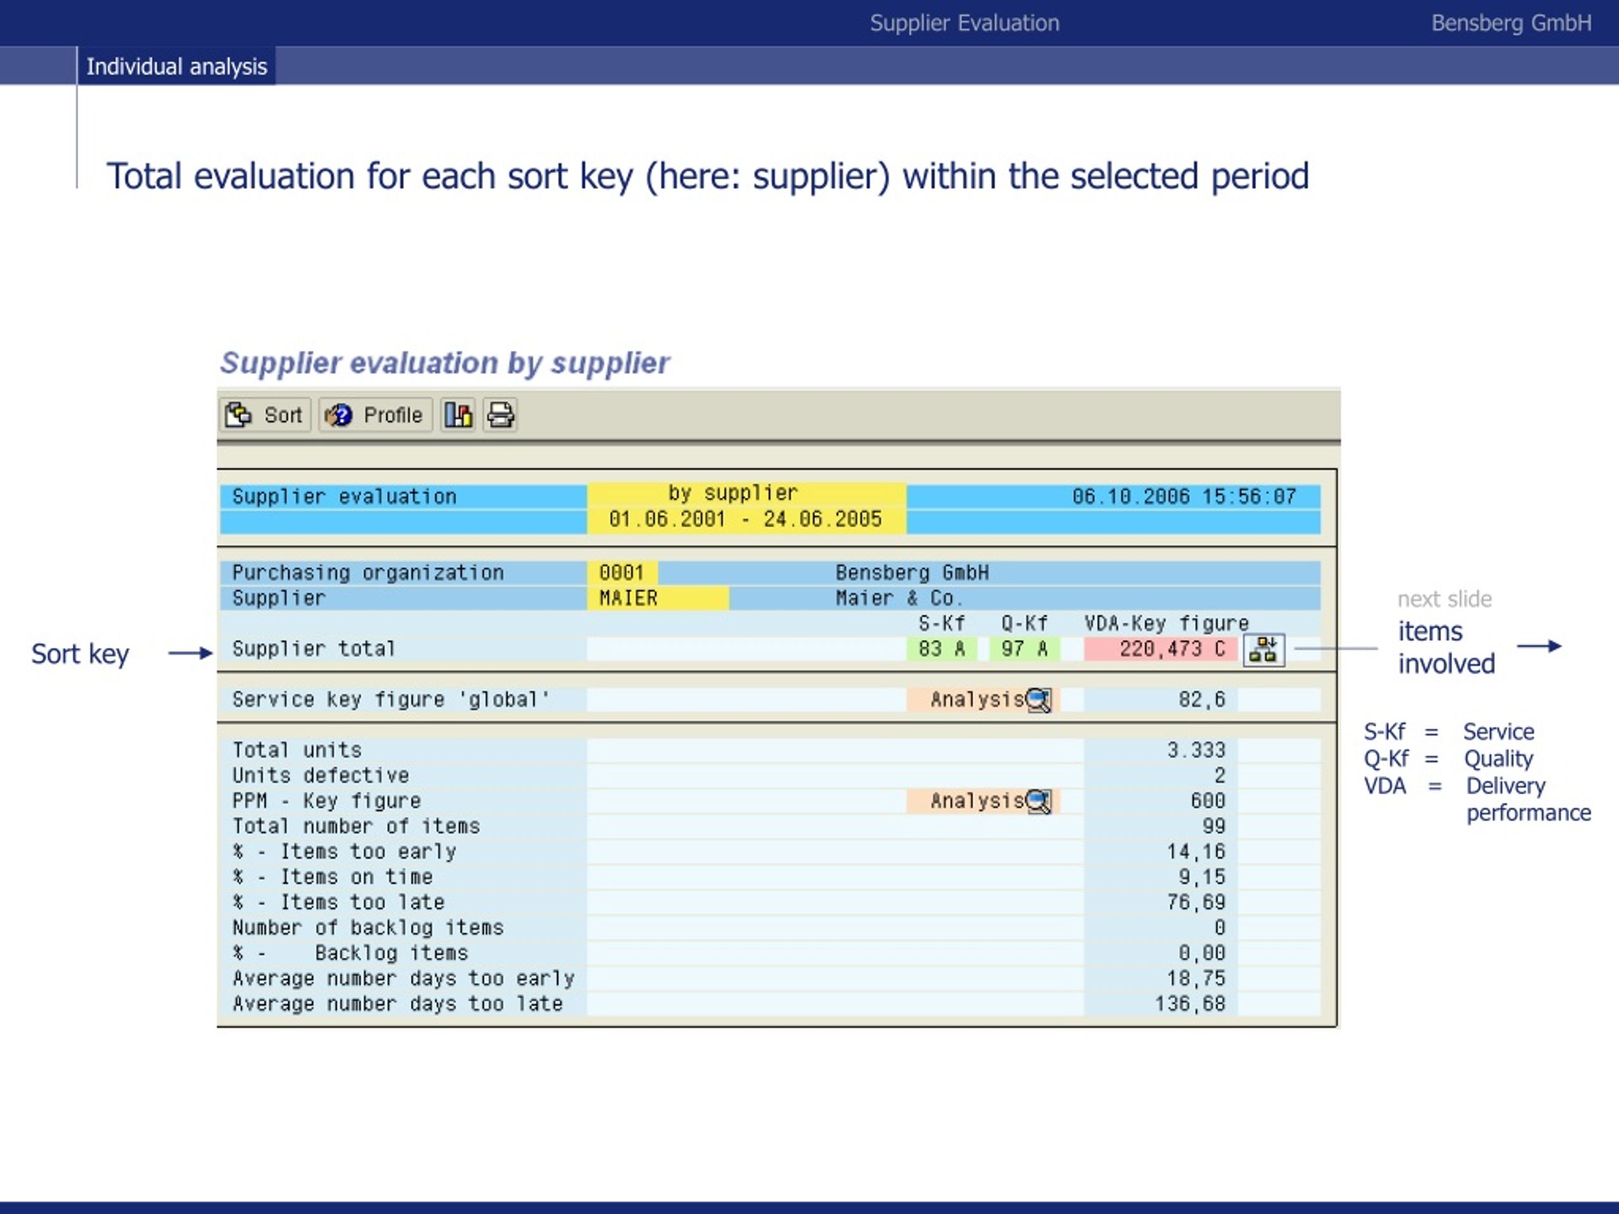Click the Q-Kf value 97 A

1024,649
